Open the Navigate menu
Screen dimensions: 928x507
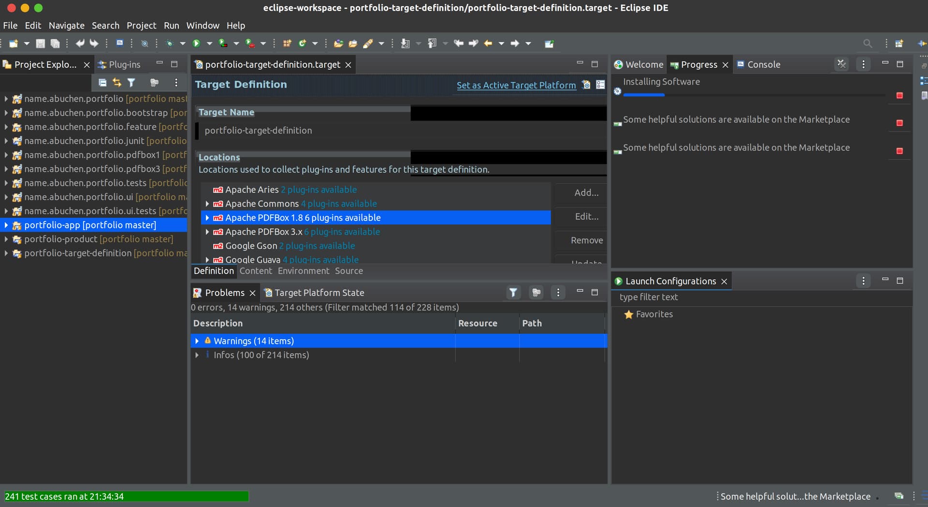tap(67, 25)
